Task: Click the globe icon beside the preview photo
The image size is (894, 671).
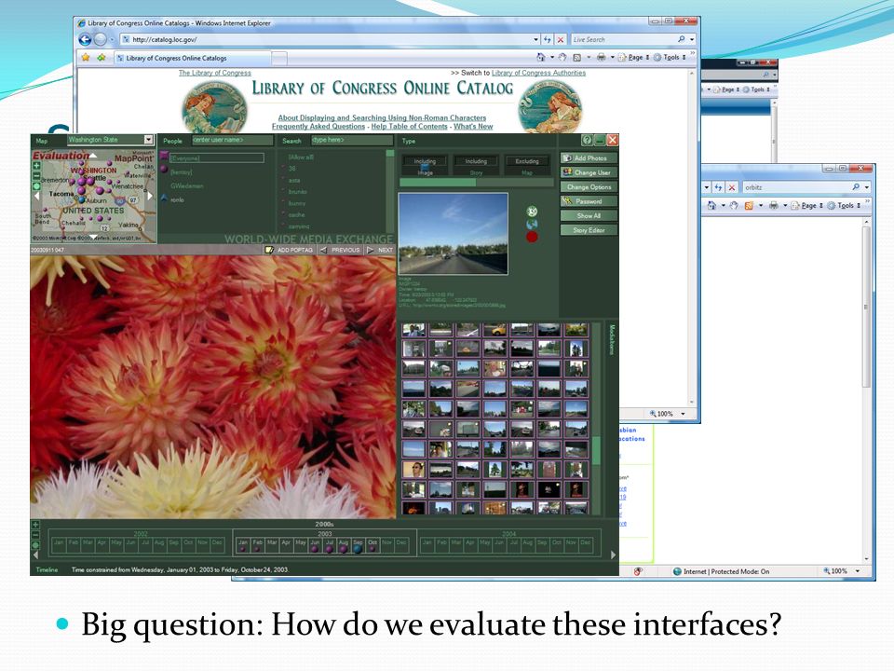Action: click(532, 224)
